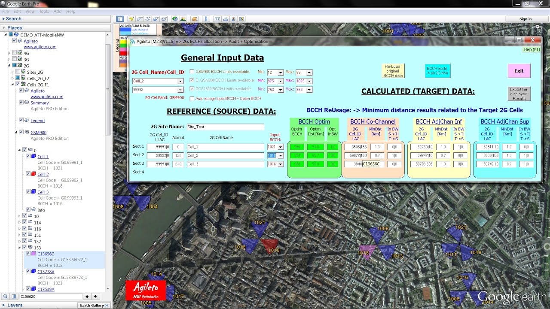This screenshot has width=550, height=309.
Task: Toggle DCS1800 BCCH Limits available checkbox
Action: click(x=192, y=89)
